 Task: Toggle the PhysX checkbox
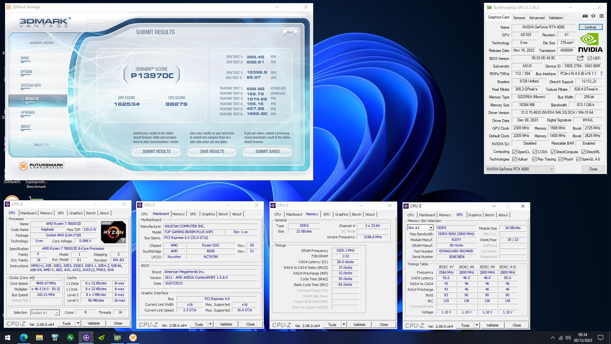pyautogui.click(x=560, y=159)
